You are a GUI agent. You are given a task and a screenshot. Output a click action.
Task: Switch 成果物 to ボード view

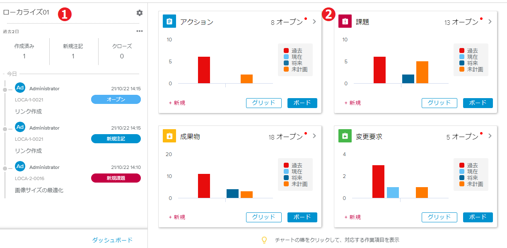tap(302, 217)
